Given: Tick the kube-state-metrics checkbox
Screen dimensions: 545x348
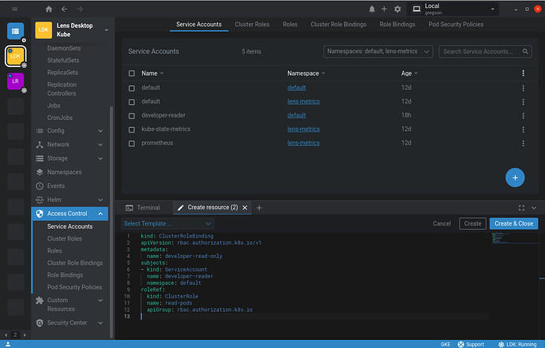Looking at the screenshot, I should click(x=133, y=129).
